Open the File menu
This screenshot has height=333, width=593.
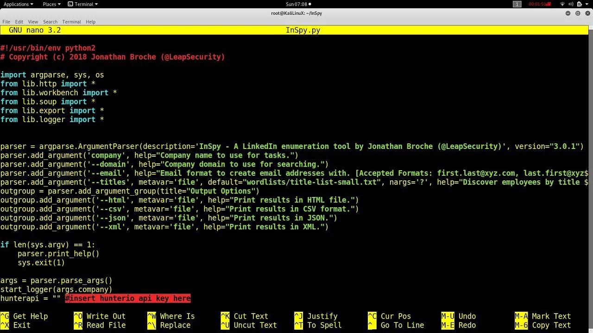coord(6,22)
